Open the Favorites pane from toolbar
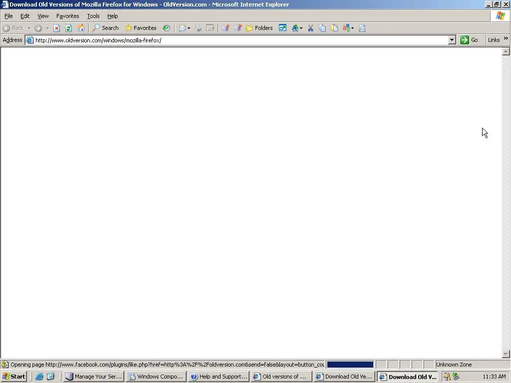This screenshot has width=511, height=383. (x=141, y=28)
